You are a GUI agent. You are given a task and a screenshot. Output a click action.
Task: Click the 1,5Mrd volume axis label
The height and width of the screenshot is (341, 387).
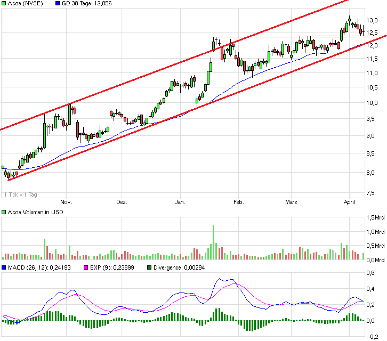[x=375, y=218]
